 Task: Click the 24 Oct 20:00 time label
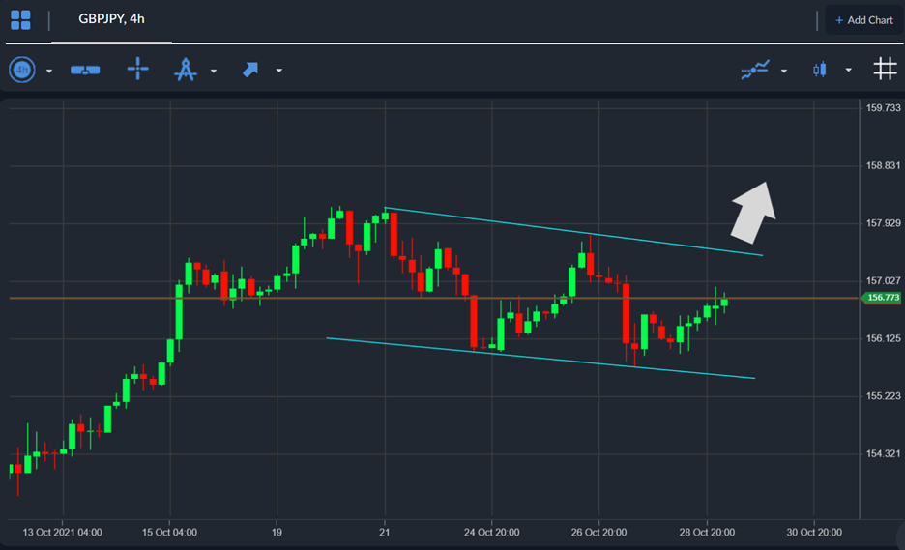(492, 532)
